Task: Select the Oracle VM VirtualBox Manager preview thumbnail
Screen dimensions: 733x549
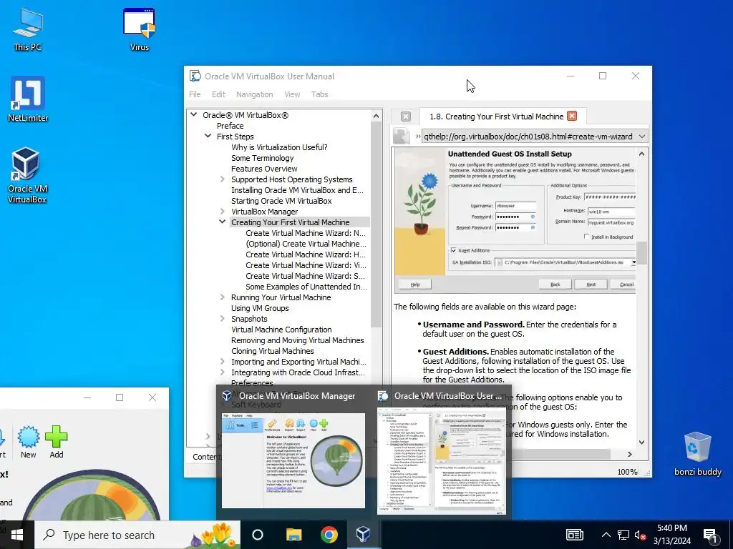Action: coord(293,460)
